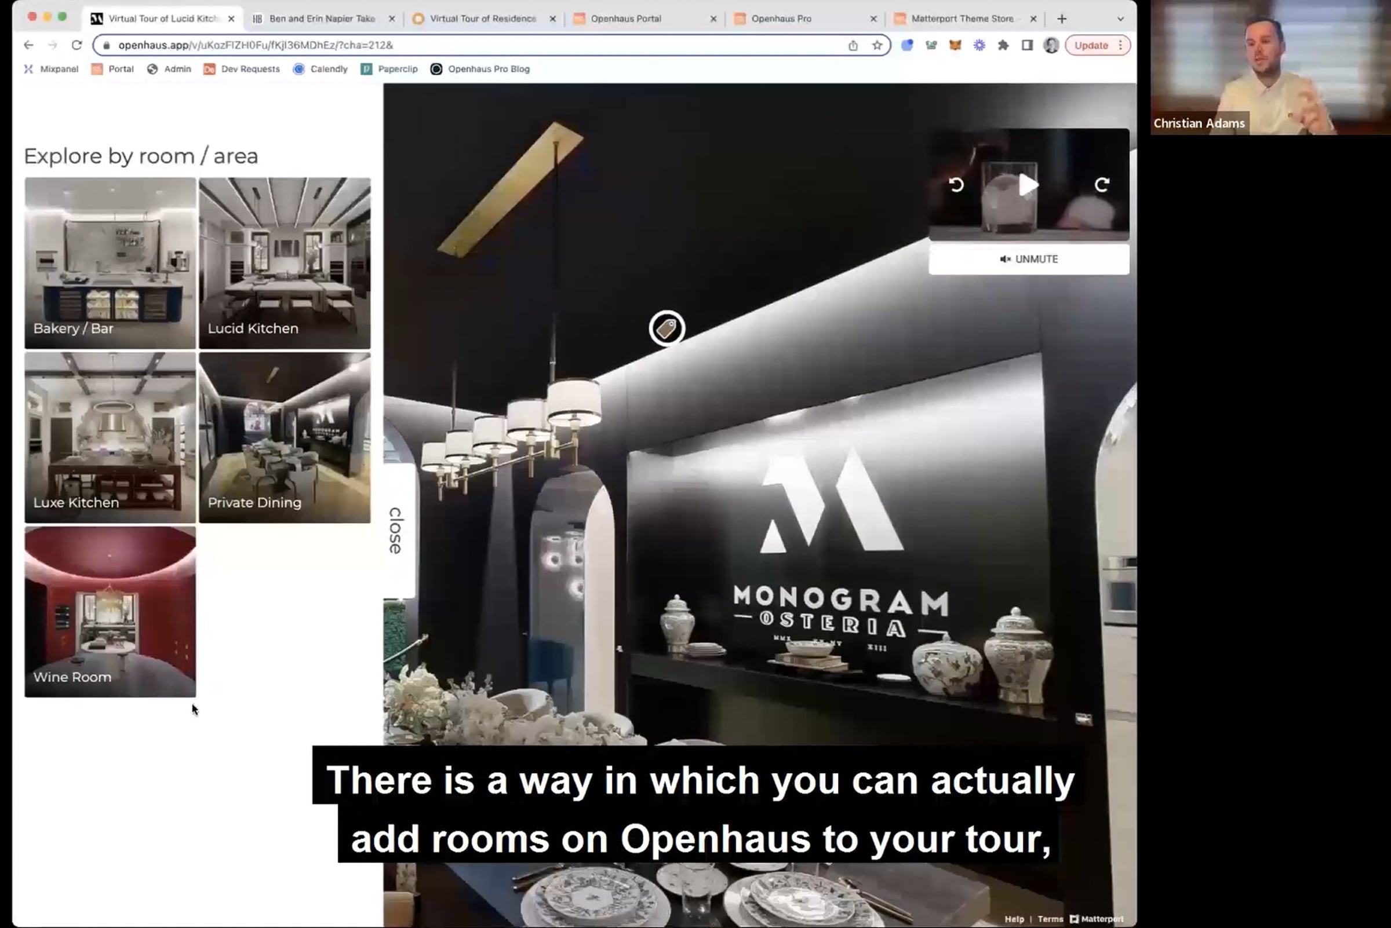1391x928 pixels.
Task: Skip forward with the video forward arrow
Action: pos(1101,185)
